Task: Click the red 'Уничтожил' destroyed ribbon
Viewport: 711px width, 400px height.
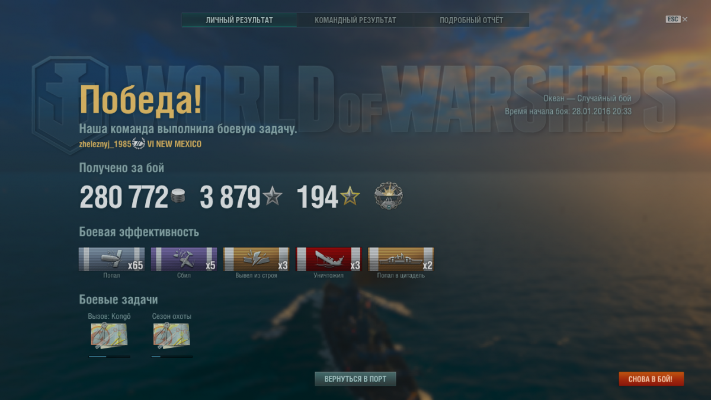Action: (328, 259)
